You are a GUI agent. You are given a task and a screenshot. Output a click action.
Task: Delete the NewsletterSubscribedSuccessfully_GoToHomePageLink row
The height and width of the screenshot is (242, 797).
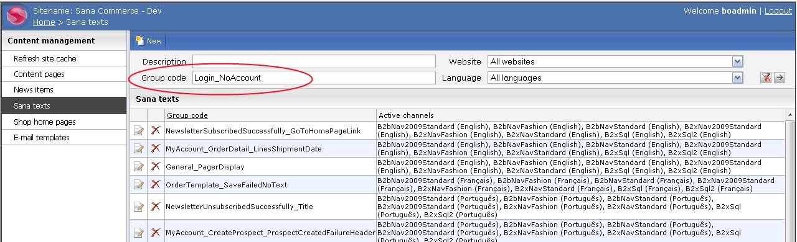[156, 130]
